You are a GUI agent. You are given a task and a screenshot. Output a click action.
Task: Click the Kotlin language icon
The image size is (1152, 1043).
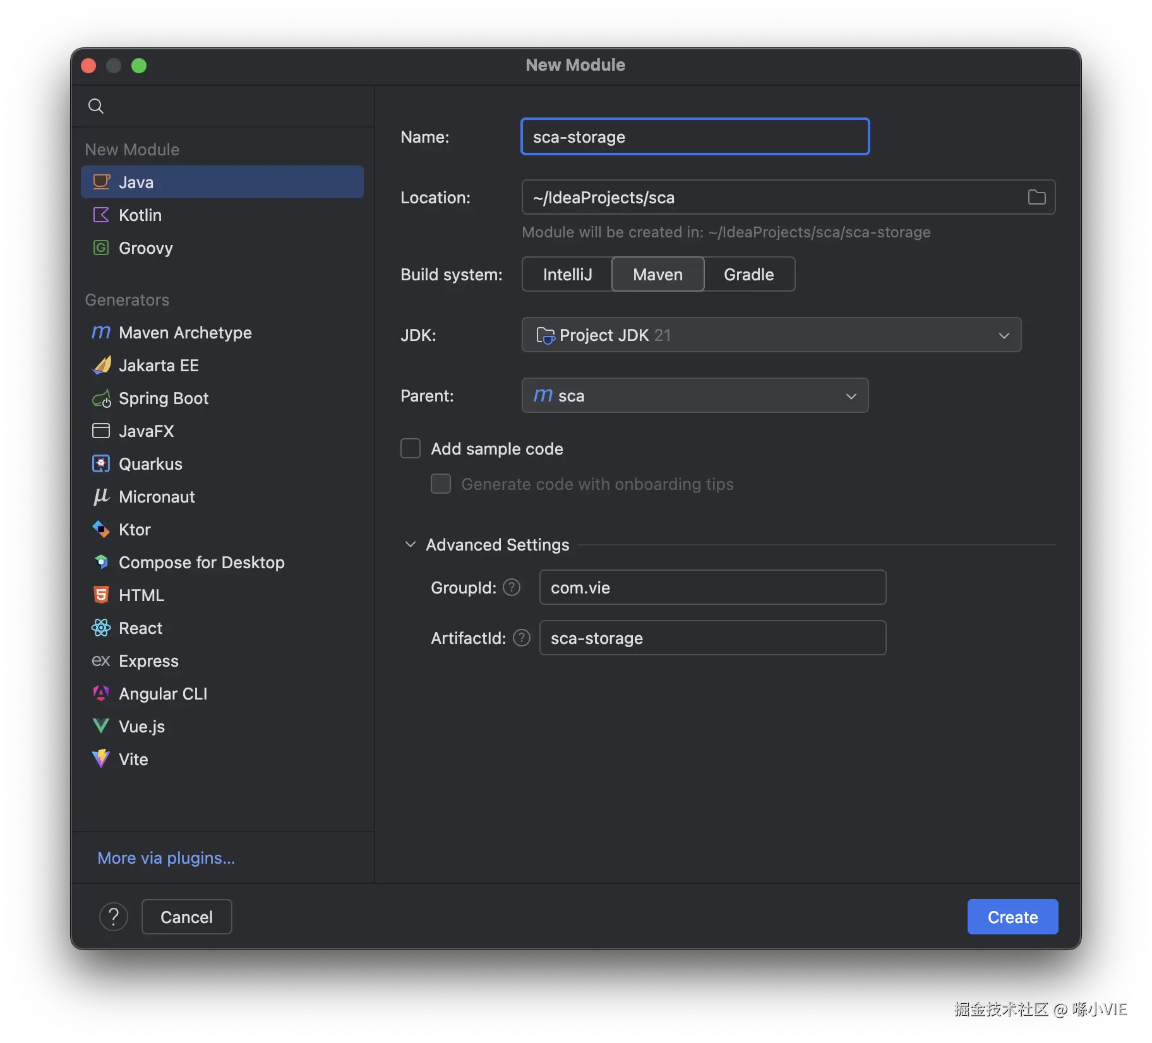101,215
